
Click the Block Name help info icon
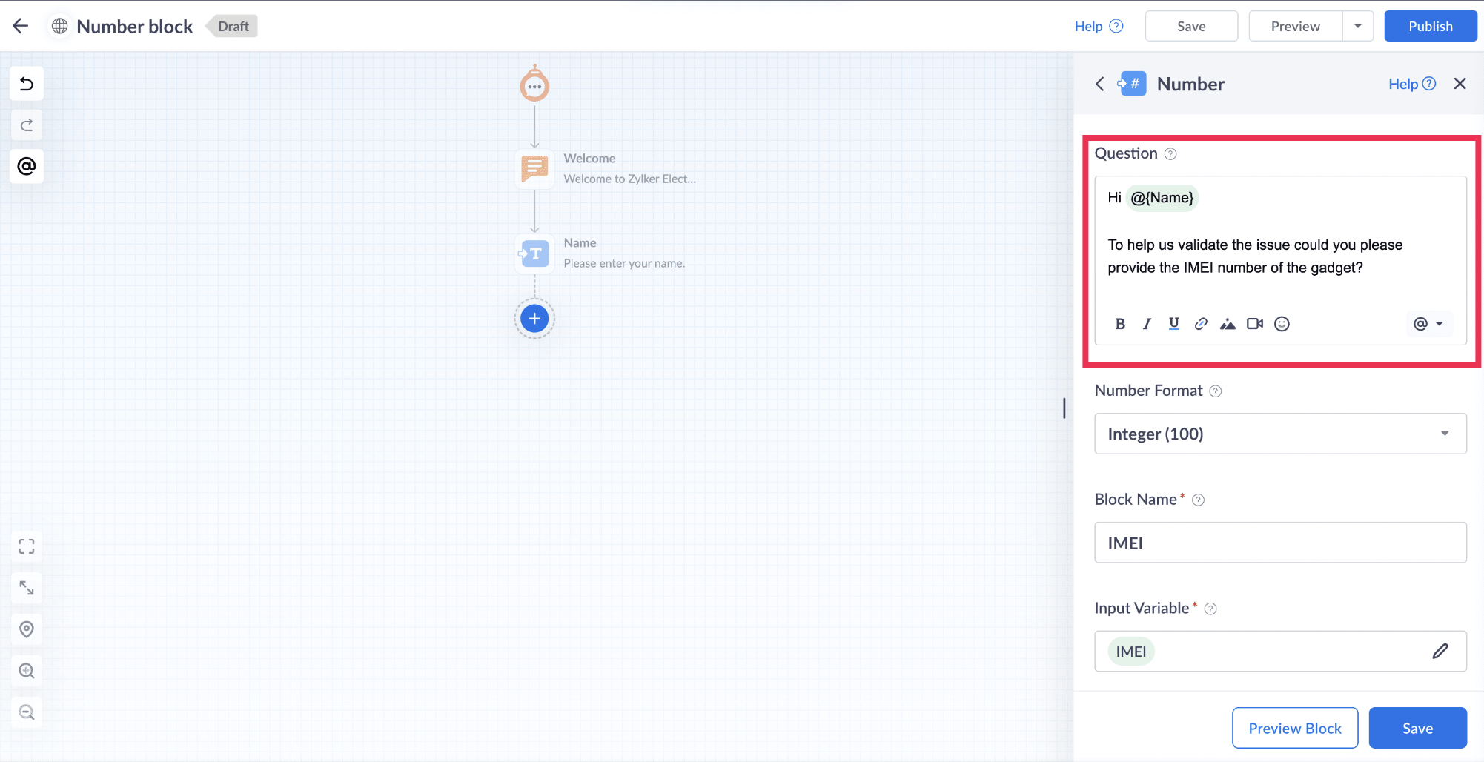pos(1198,500)
